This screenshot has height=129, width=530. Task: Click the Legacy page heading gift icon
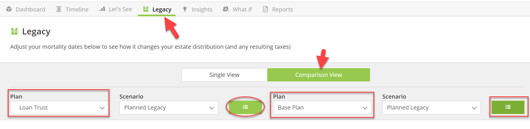point(14,31)
